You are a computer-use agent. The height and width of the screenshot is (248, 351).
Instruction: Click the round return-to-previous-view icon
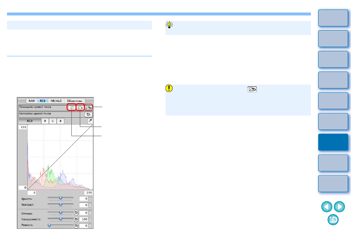click(333, 220)
